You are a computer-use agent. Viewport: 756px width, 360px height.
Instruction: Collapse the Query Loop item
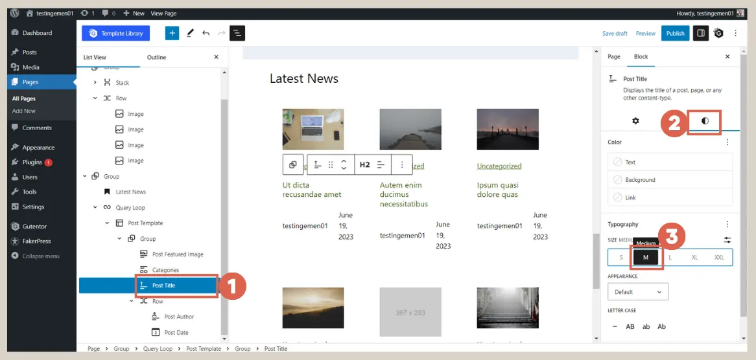(95, 207)
